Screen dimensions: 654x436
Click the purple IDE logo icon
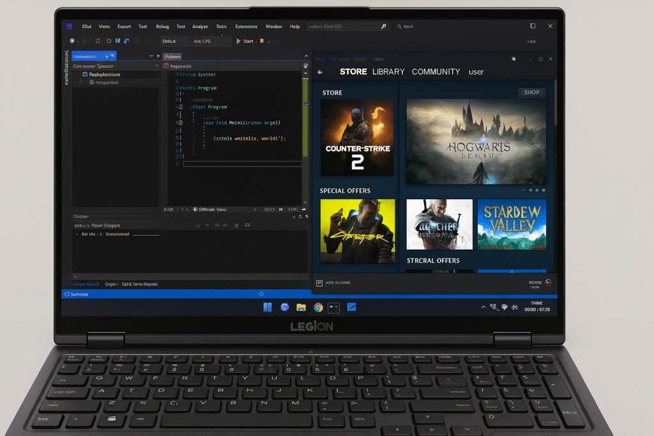point(69,26)
